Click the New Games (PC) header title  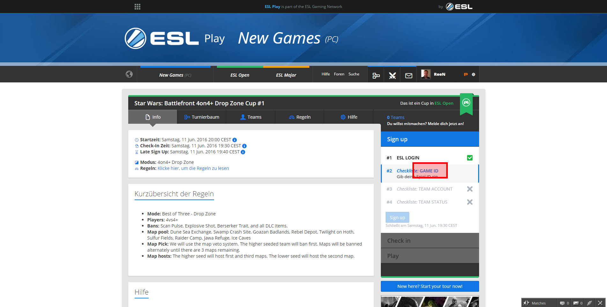pyautogui.click(x=288, y=38)
